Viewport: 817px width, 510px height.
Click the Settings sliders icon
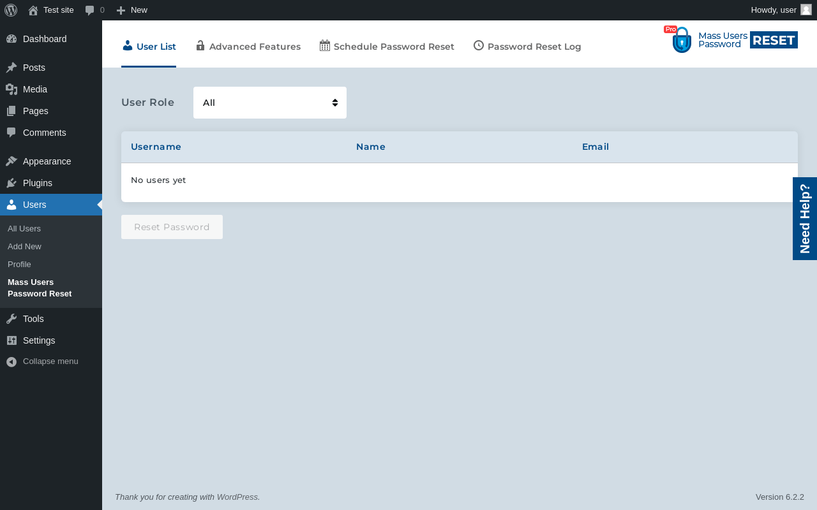click(x=11, y=340)
